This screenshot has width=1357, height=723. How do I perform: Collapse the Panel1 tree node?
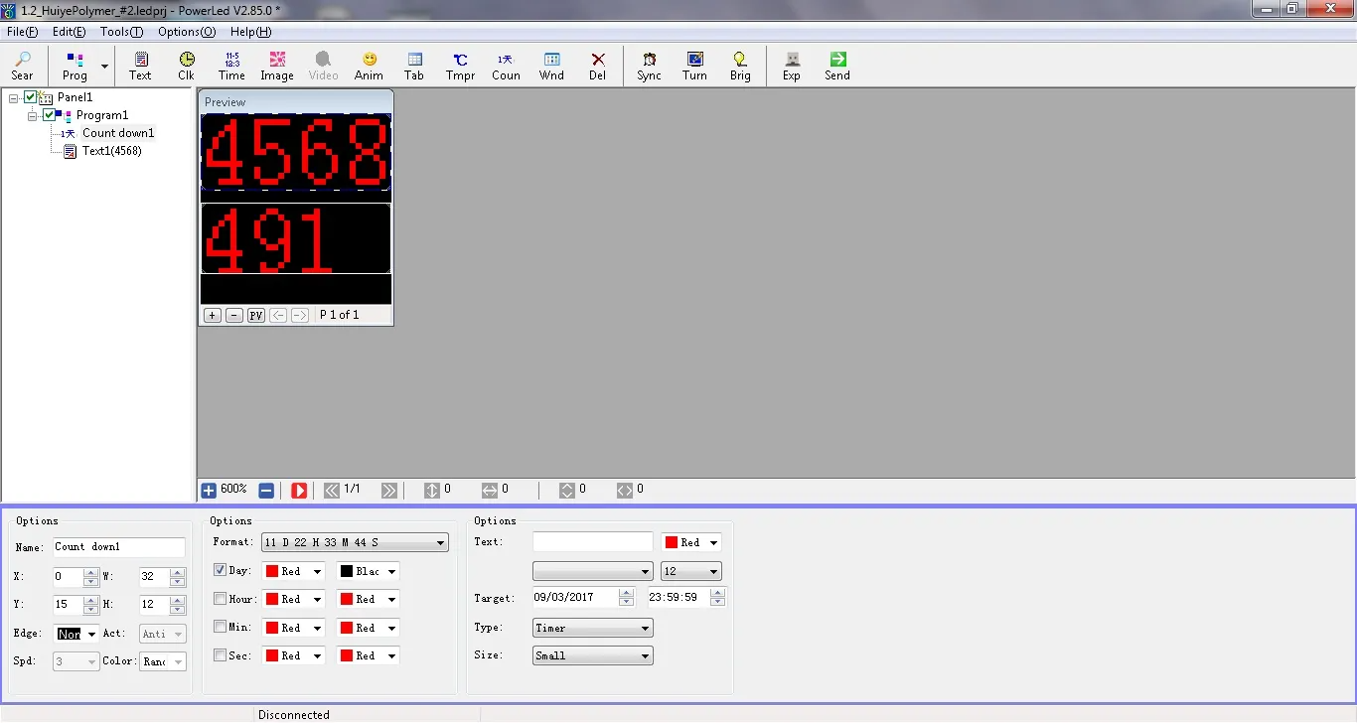tap(13, 97)
